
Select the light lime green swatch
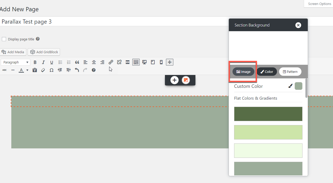click(x=268, y=132)
